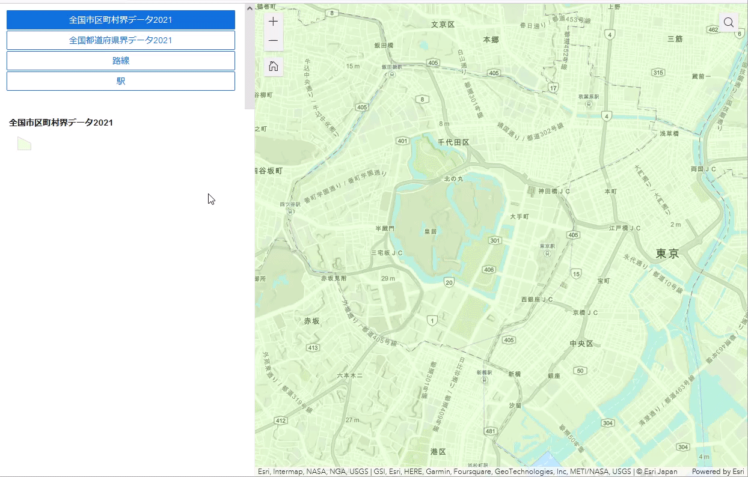Click the 京橋ＪＣ map label
The image size is (748, 477).
click(585, 312)
